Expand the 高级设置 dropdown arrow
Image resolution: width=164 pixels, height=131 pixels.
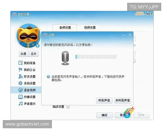coord(68,107)
